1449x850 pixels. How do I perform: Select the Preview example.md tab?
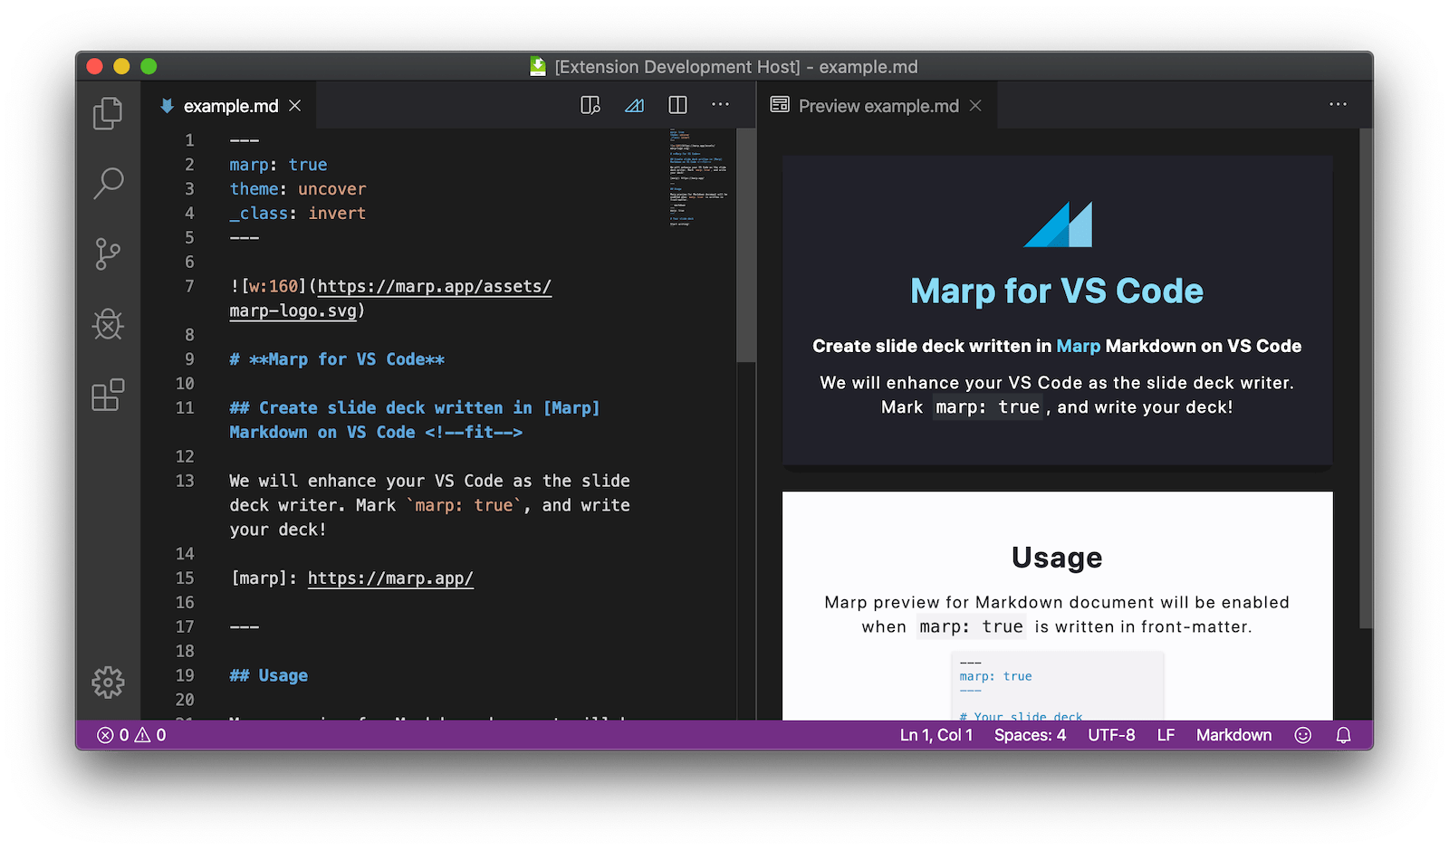coord(877,106)
